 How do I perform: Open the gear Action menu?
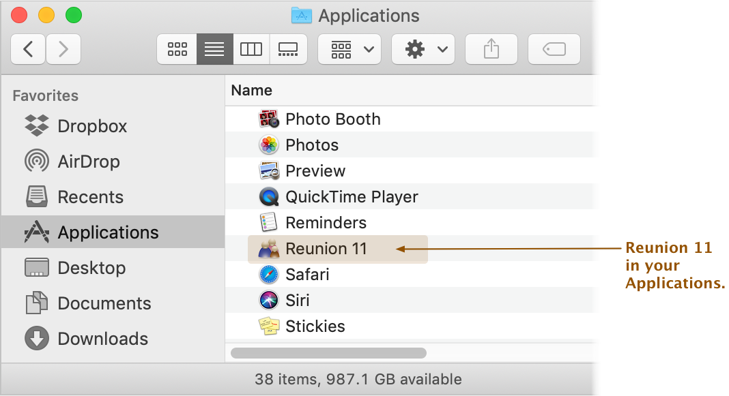423,49
